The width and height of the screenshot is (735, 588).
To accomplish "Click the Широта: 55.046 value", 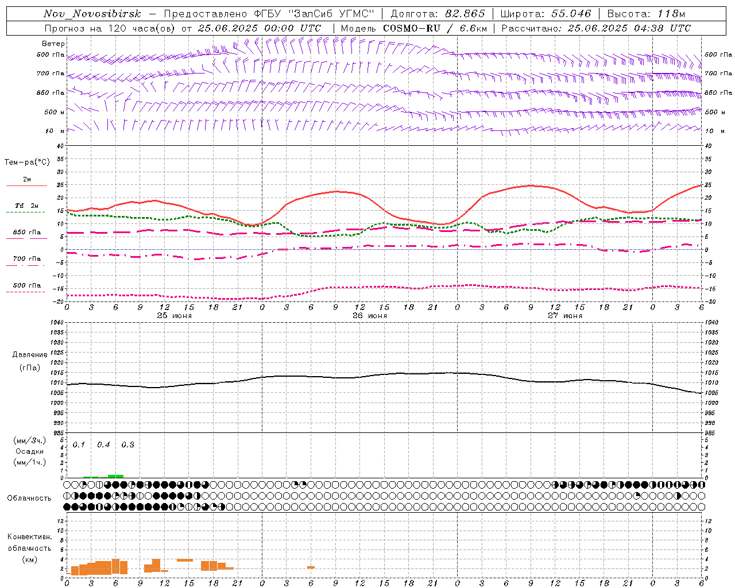I will click(x=546, y=14).
